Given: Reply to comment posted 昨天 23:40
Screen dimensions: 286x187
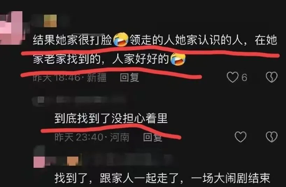Looking at the screenshot, I should pyautogui.click(x=153, y=137).
